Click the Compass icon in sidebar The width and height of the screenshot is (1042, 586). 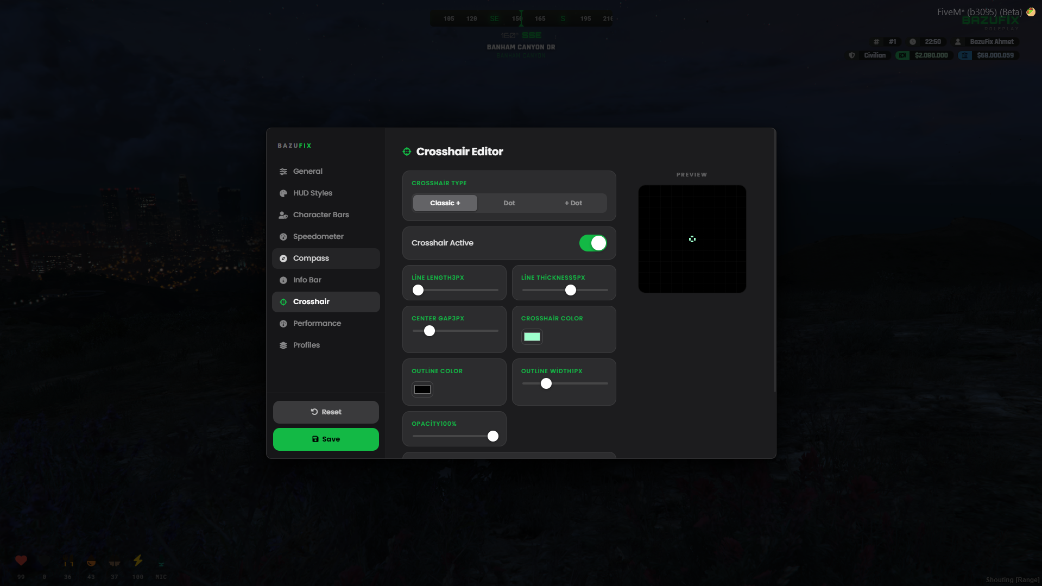pos(283,259)
